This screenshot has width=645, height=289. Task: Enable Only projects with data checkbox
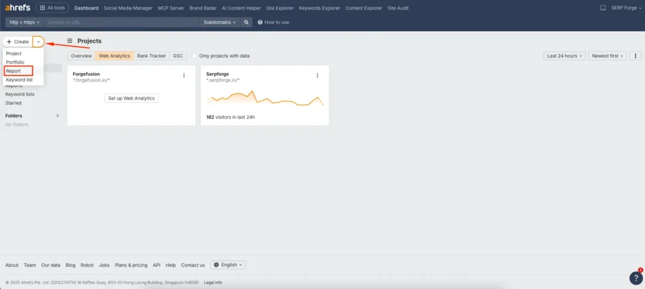pos(195,56)
